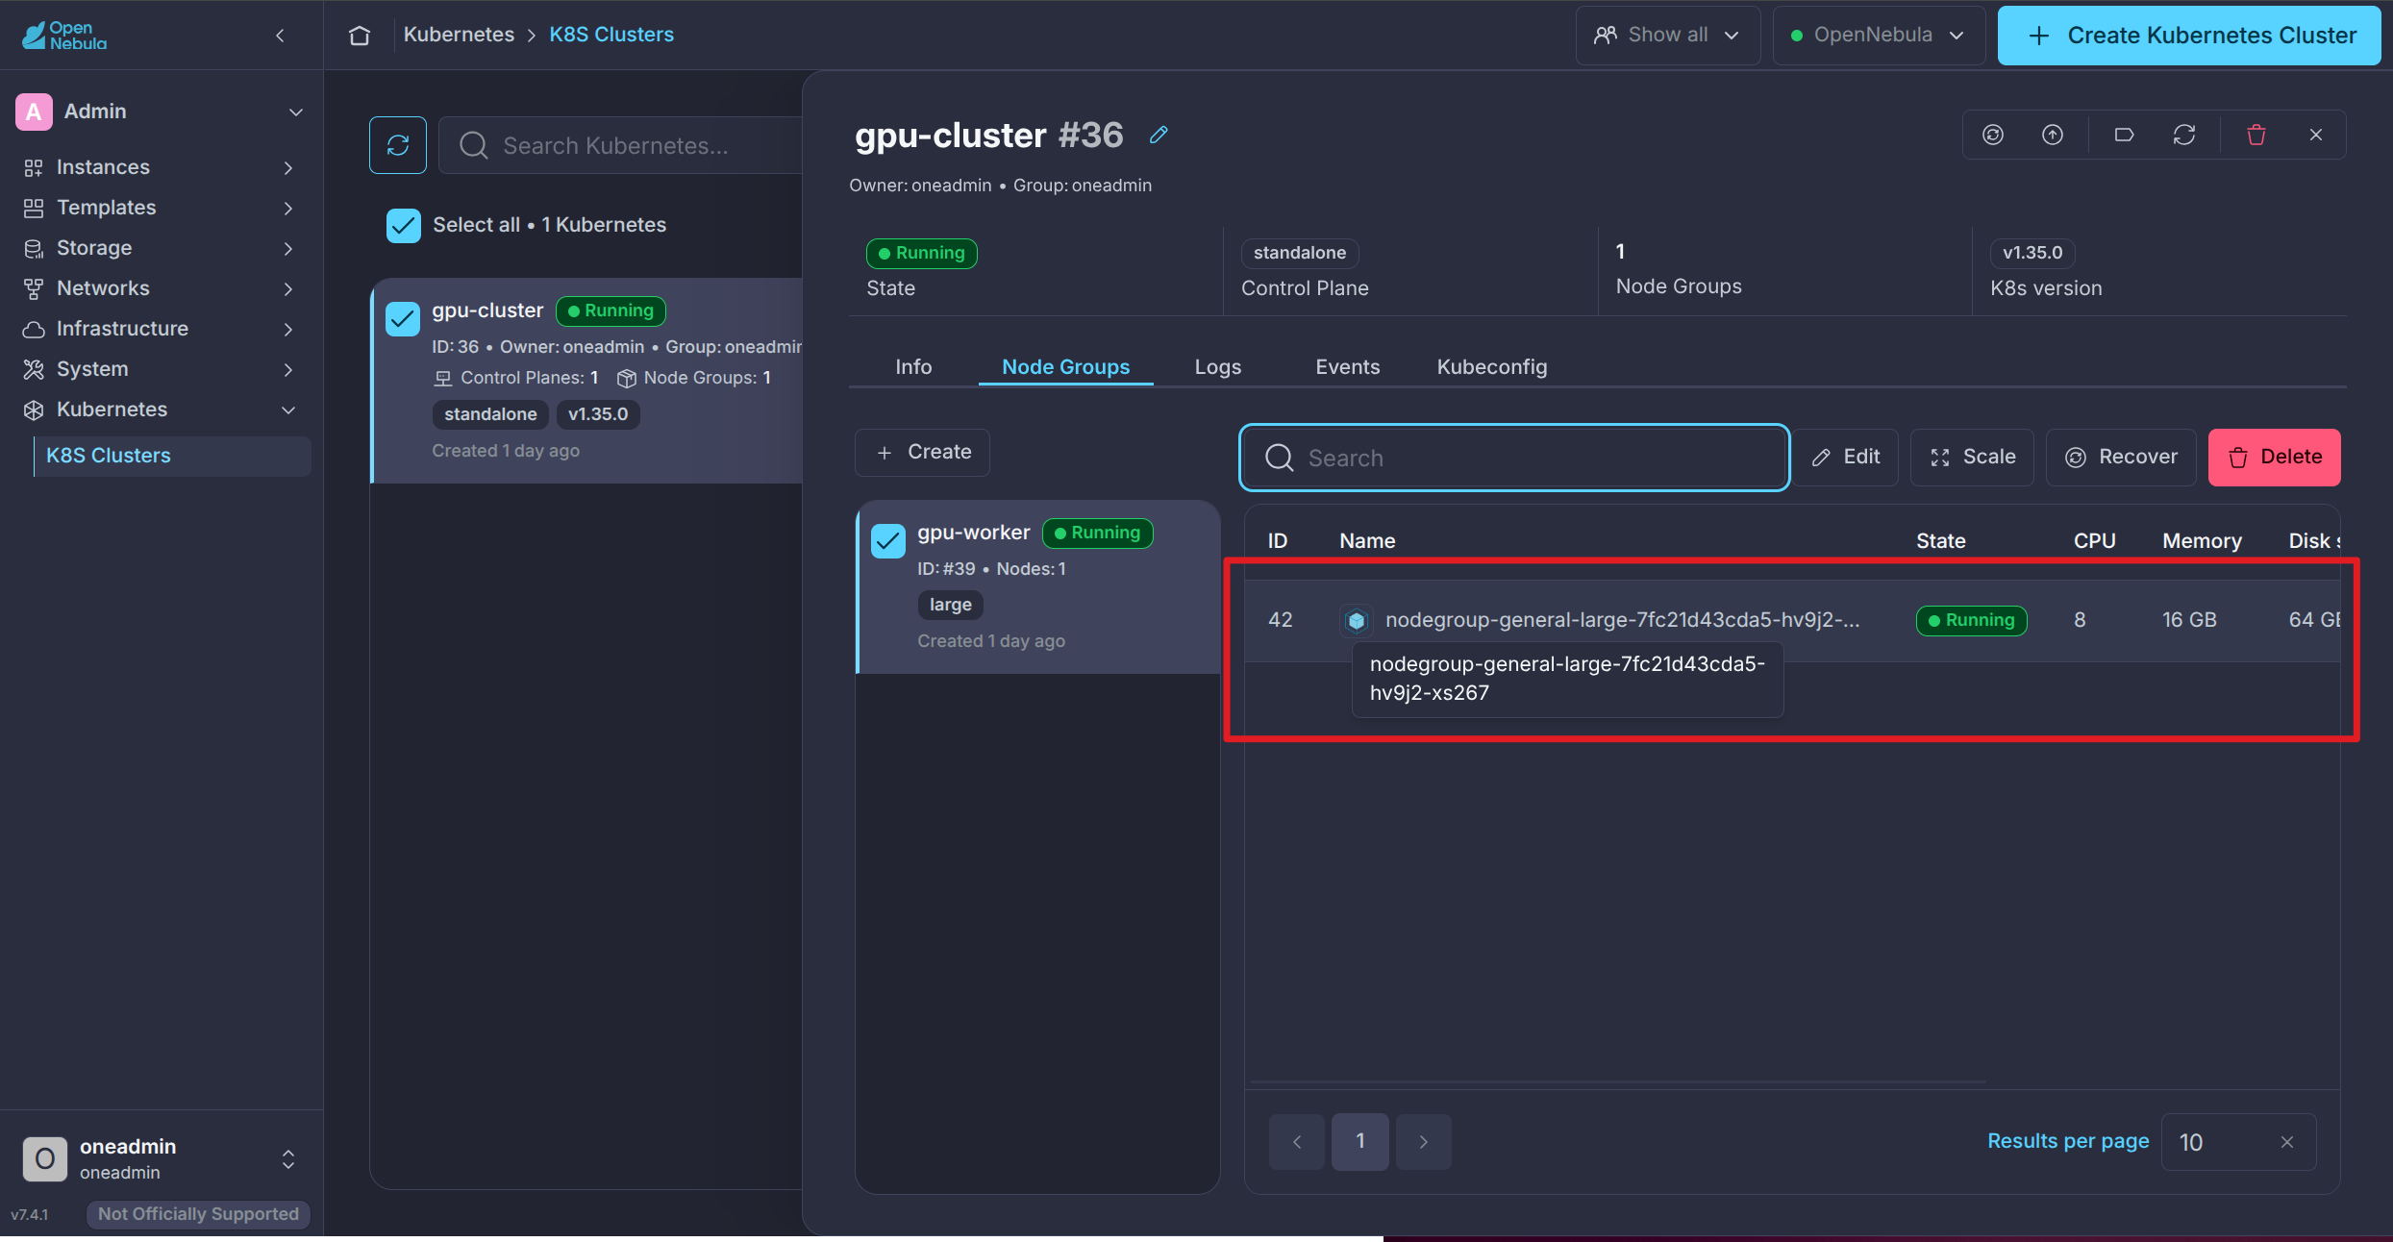Close the gpu-cluster detail panel

[x=2316, y=135]
